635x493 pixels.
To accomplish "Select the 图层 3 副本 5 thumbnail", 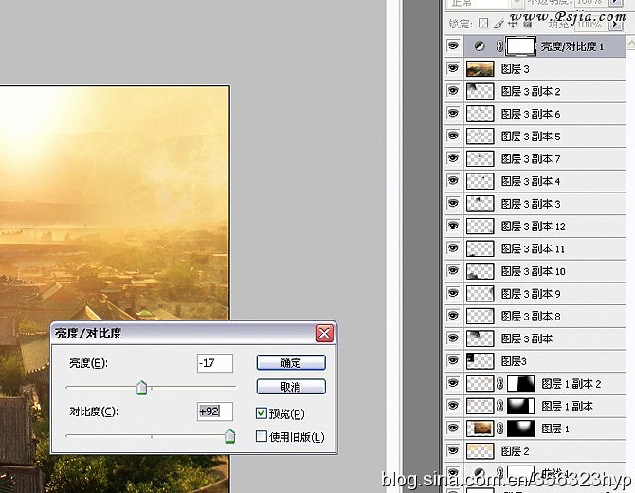I will (480, 137).
